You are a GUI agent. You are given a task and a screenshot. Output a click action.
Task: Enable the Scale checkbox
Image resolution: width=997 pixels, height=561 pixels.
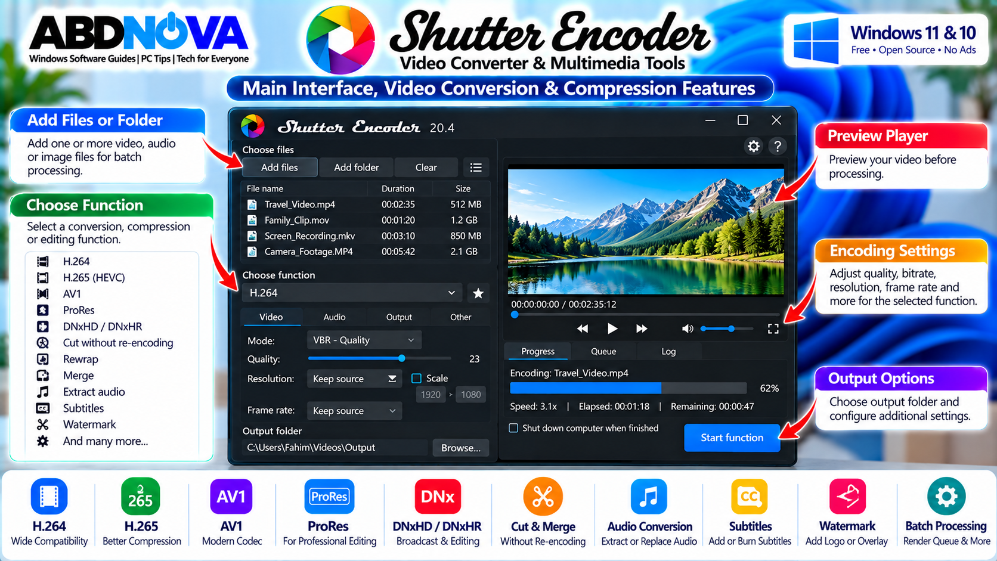417,379
